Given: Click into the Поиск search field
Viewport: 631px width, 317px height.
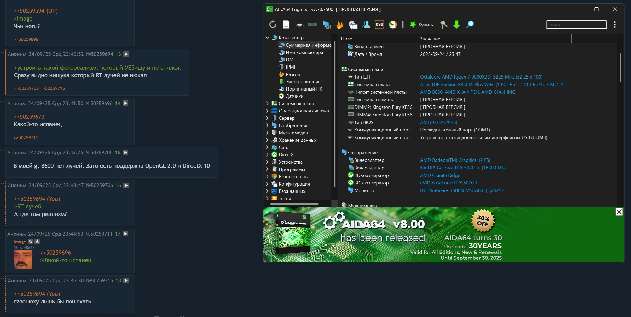Looking at the screenshot, I should 576,25.
